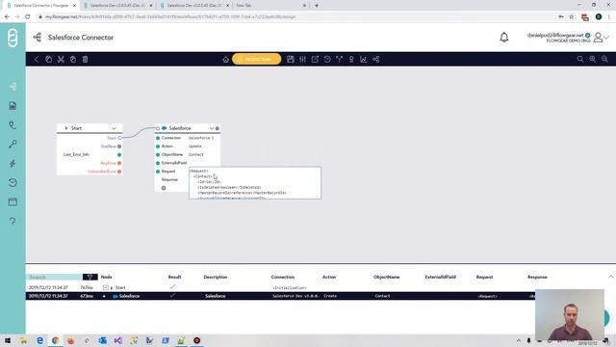Expand the Start node chevron
This screenshot has height=347, width=616.
tap(114, 128)
